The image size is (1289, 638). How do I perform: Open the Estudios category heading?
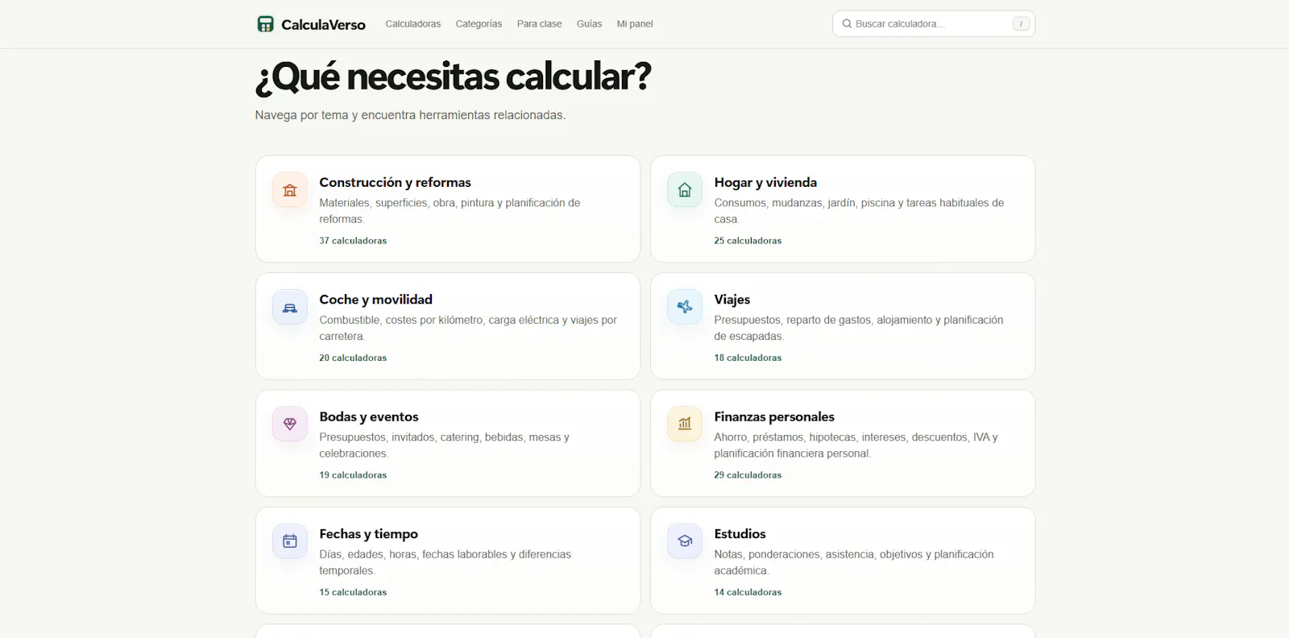740,533
